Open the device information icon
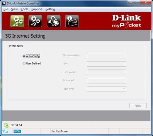Viewport: 153px width, 136px height. [72, 21]
